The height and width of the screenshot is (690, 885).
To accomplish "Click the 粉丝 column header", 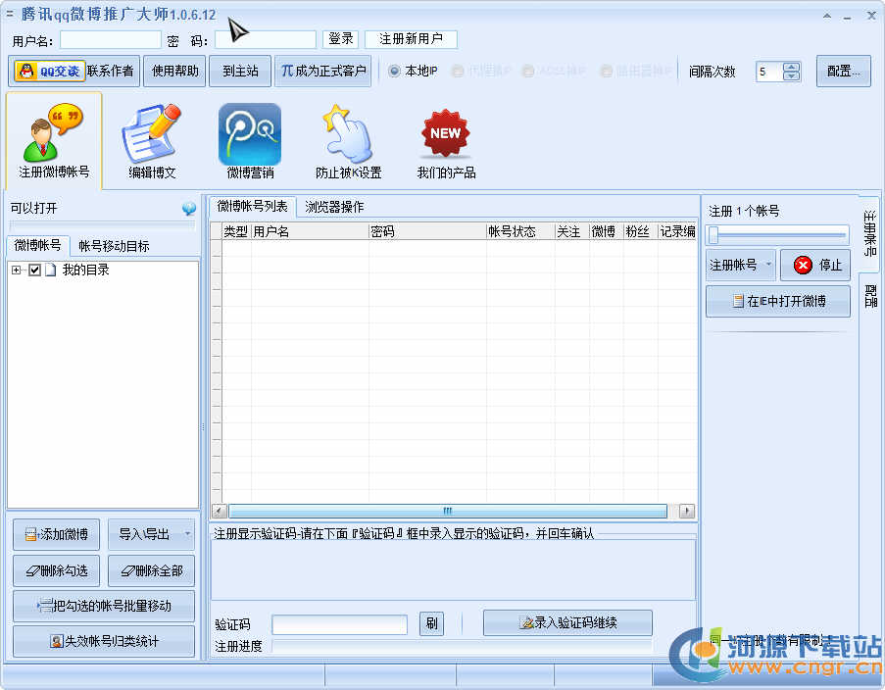I will pos(641,231).
